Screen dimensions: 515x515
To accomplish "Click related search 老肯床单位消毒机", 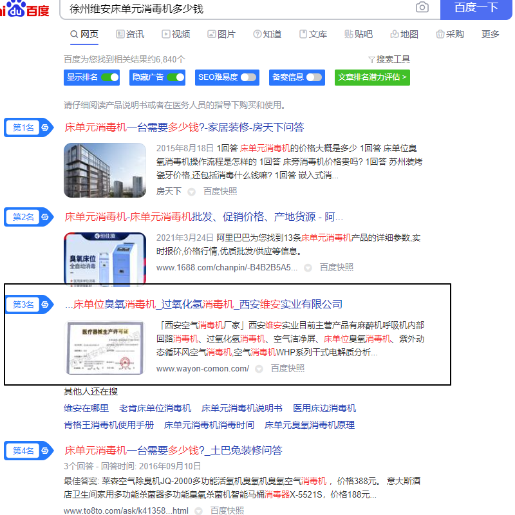I will point(155,409).
